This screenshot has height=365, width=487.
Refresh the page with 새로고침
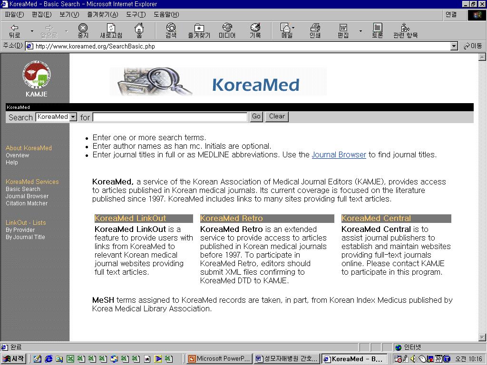coord(111,31)
